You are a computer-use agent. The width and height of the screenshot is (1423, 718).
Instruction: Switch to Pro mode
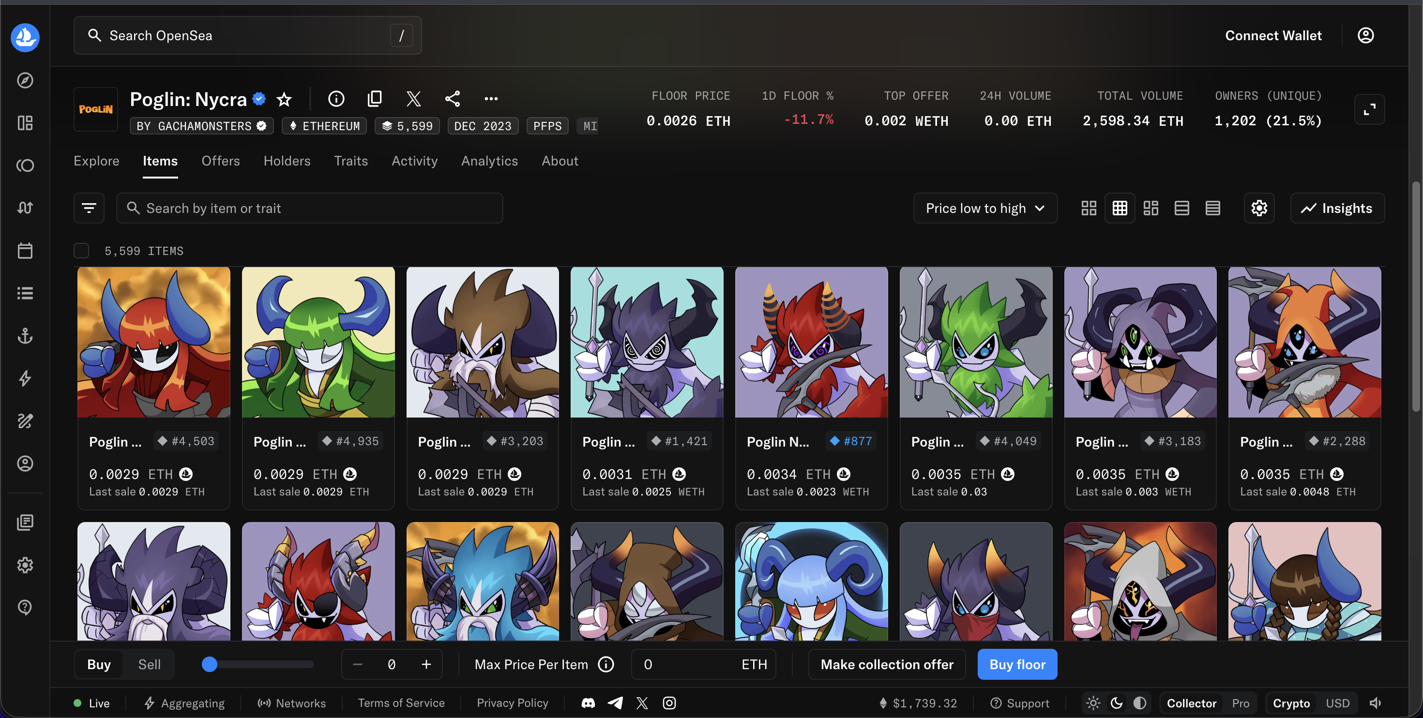(1240, 703)
